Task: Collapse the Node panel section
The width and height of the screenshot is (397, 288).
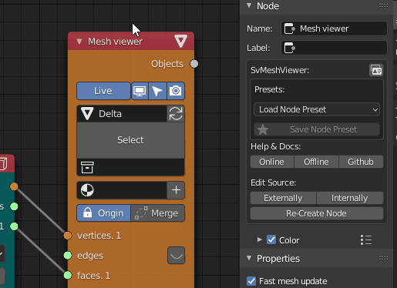Action: tap(249, 5)
